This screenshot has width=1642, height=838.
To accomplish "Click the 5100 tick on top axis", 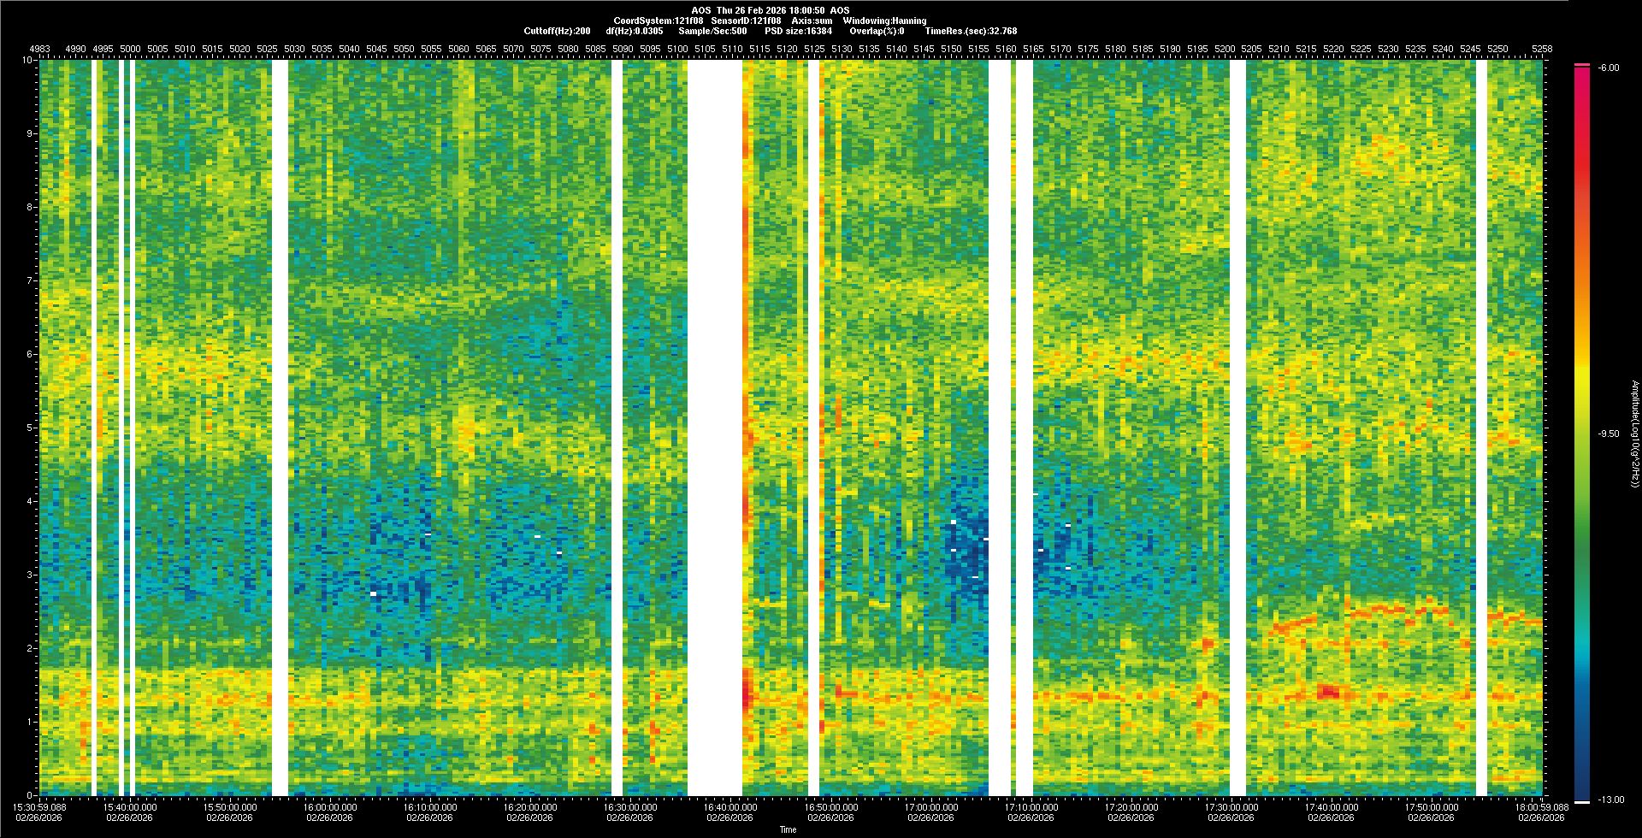I will pyautogui.click(x=677, y=49).
